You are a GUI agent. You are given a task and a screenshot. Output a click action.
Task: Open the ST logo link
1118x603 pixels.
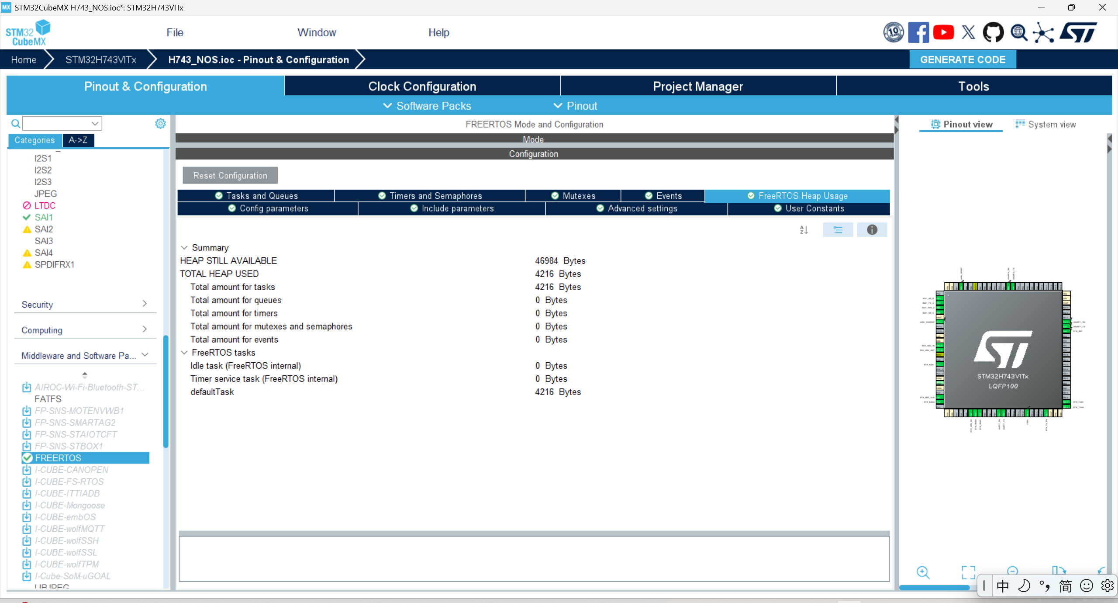(x=1078, y=32)
